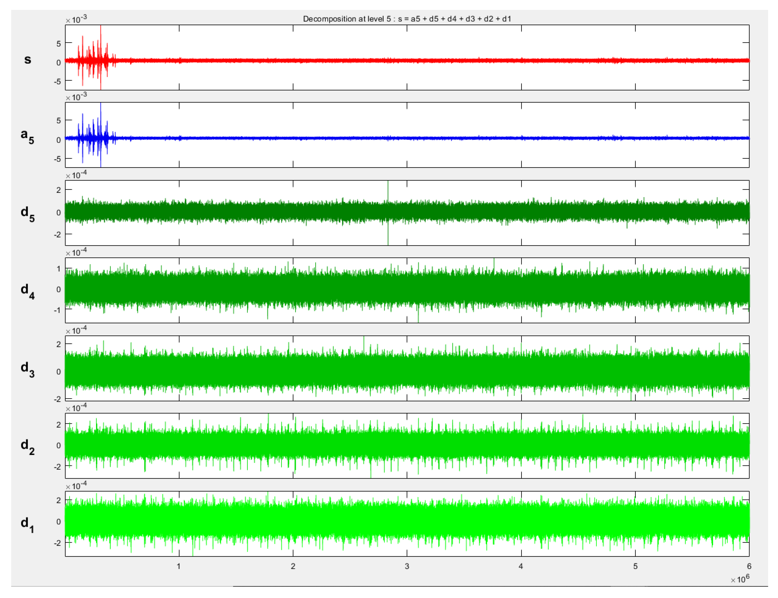Click the a5 approximation label
778x598 pixels.
point(27,136)
